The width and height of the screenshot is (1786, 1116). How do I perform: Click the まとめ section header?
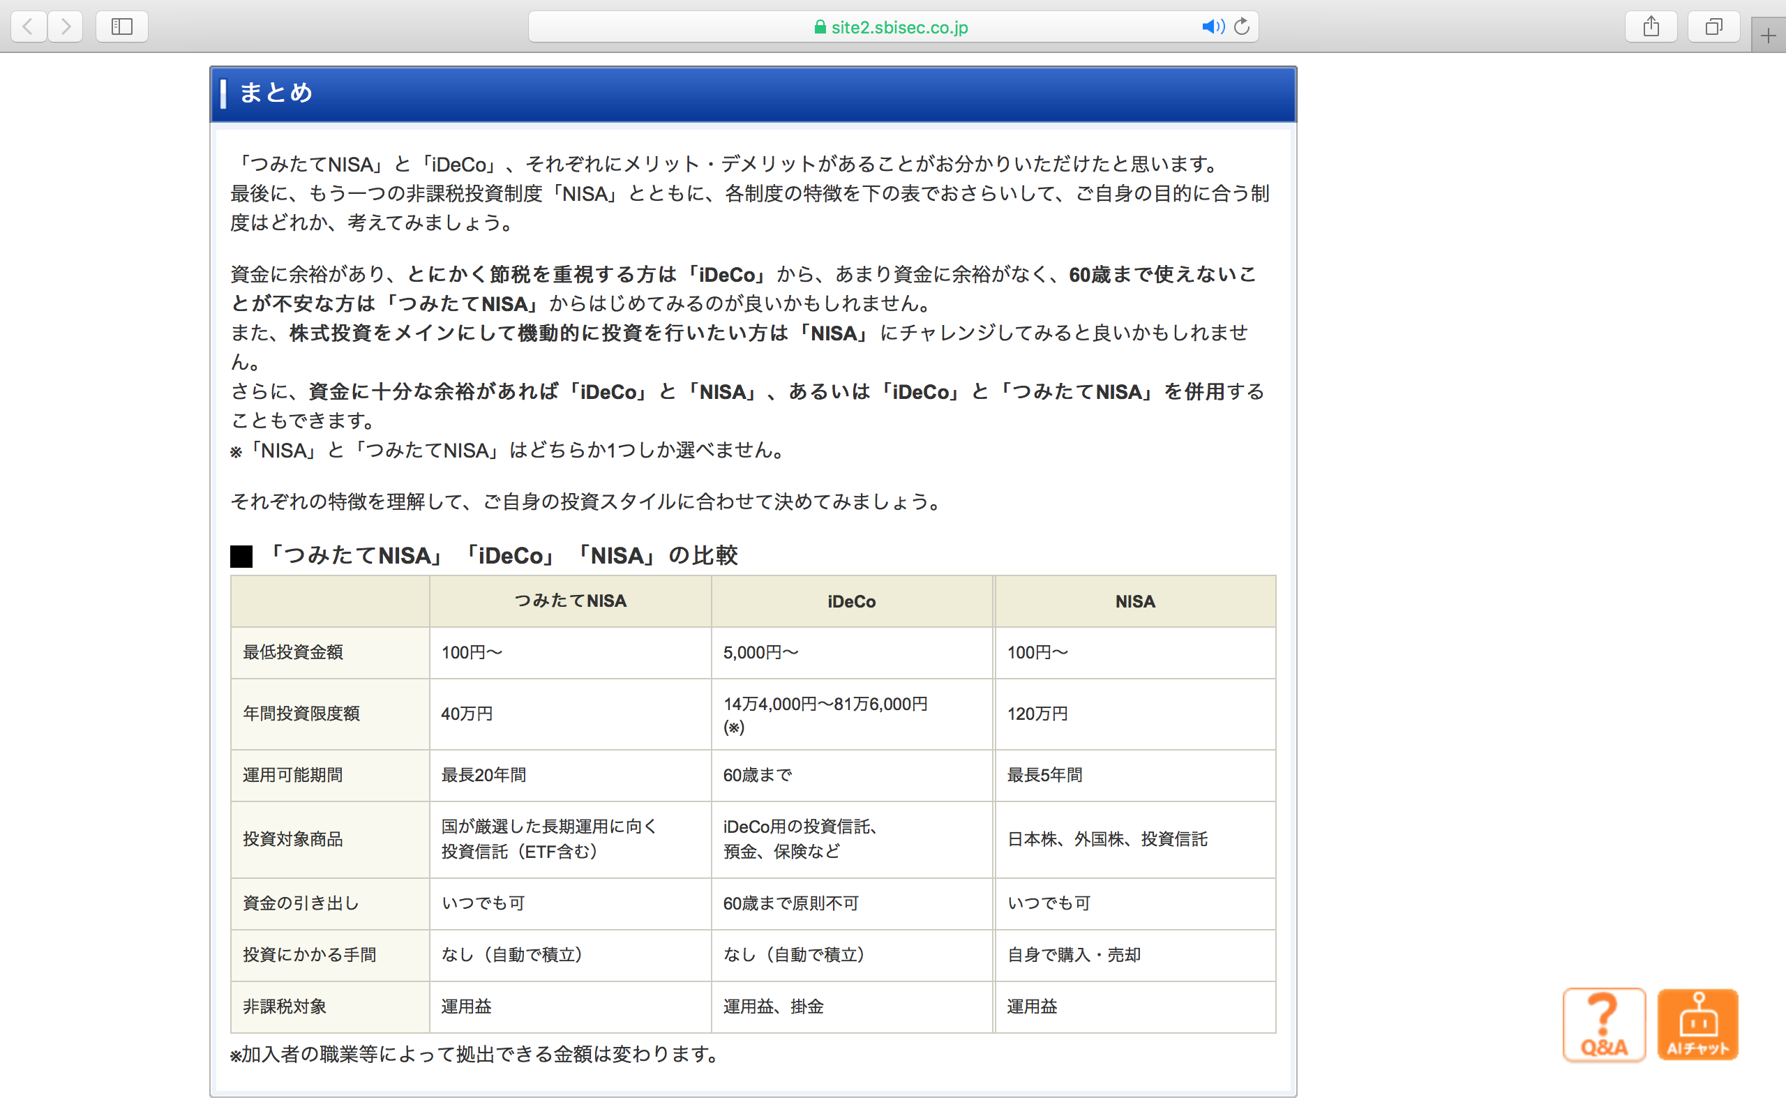pyautogui.click(x=753, y=93)
